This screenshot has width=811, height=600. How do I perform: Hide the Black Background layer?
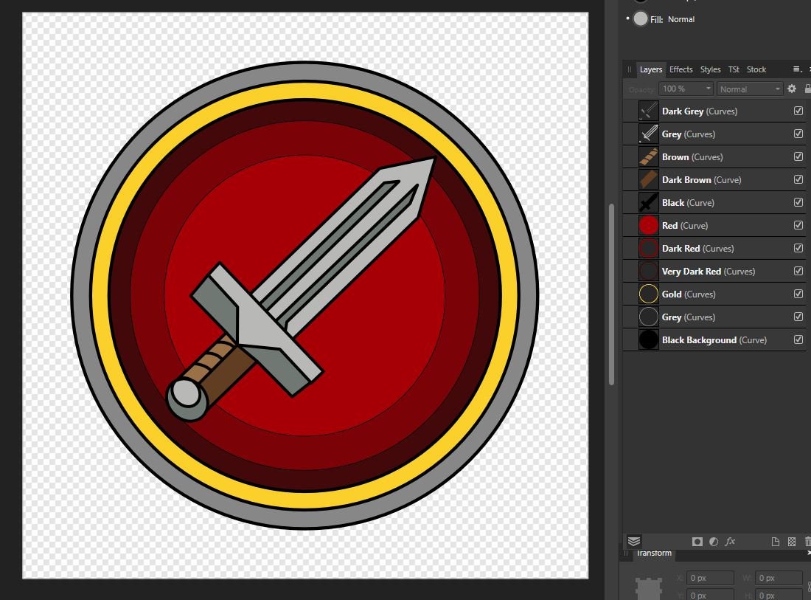point(798,339)
